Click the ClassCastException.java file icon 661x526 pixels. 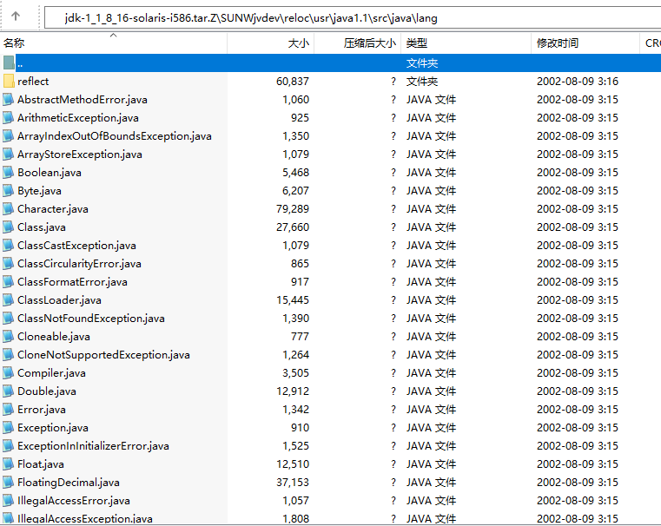(x=9, y=246)
